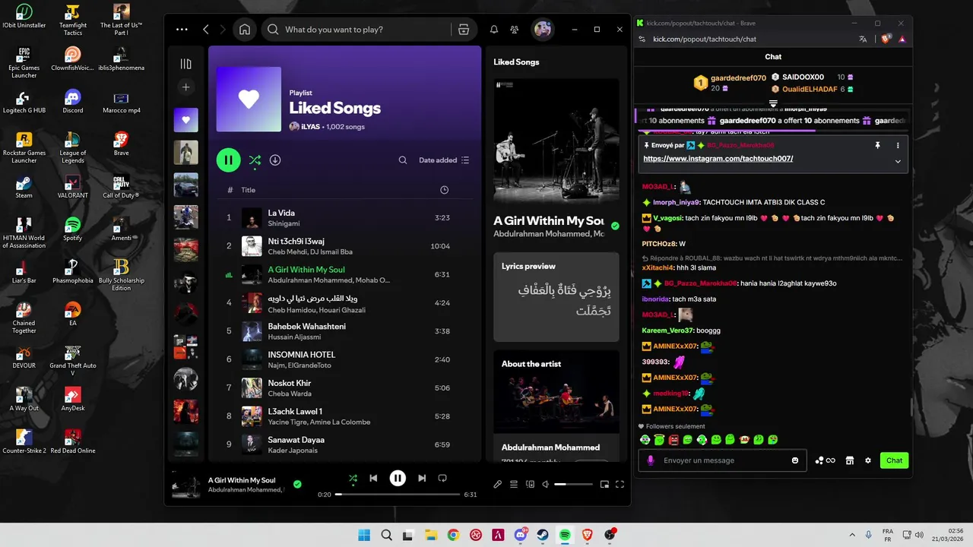Send message with green Chat button
This screenshot has height=547, width=973.
tap(895, 460)
